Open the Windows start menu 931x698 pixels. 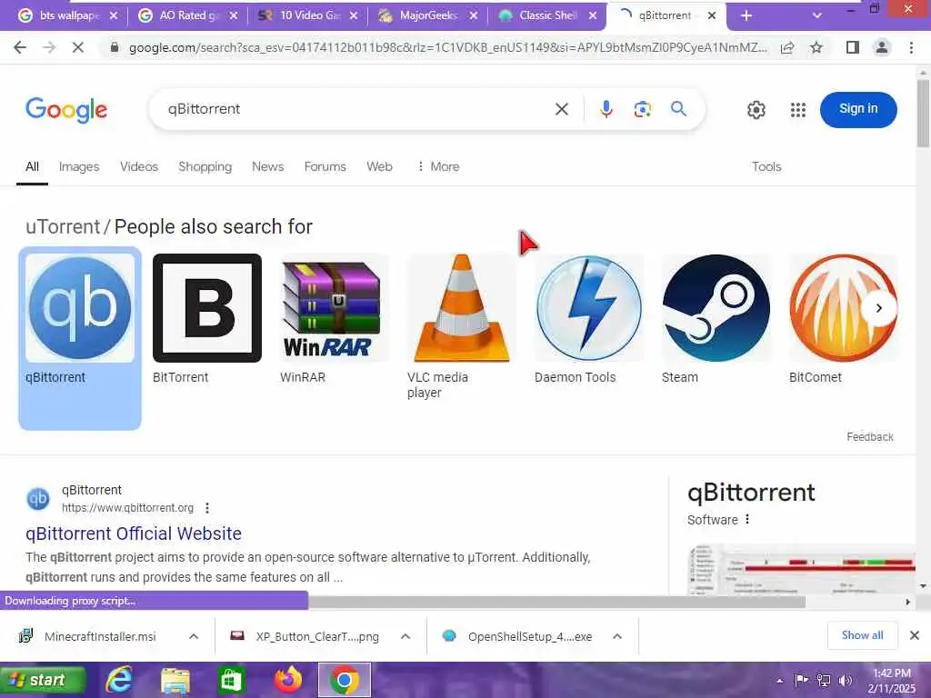coord(43,680)
